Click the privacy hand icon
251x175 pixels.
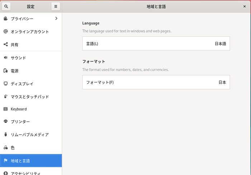coord(5,18)
